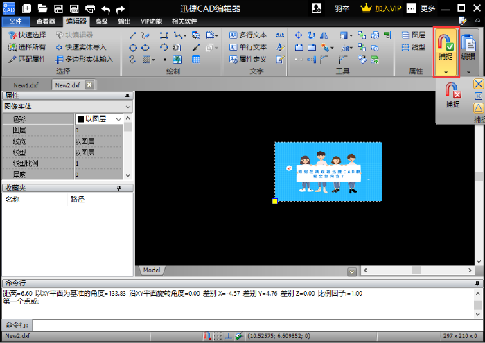Click the Print icon in title bar
This screenshot has width=485, height=343.
click(x=90, y=8)
